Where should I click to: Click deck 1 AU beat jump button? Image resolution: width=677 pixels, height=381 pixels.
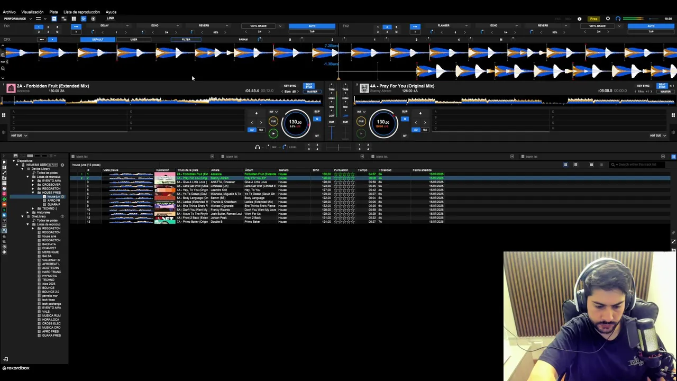click(252, 130)
